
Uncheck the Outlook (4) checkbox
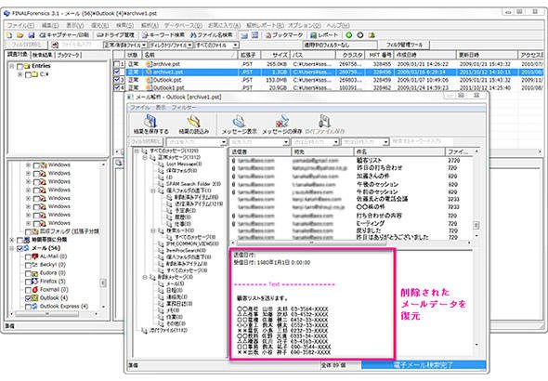28,298
